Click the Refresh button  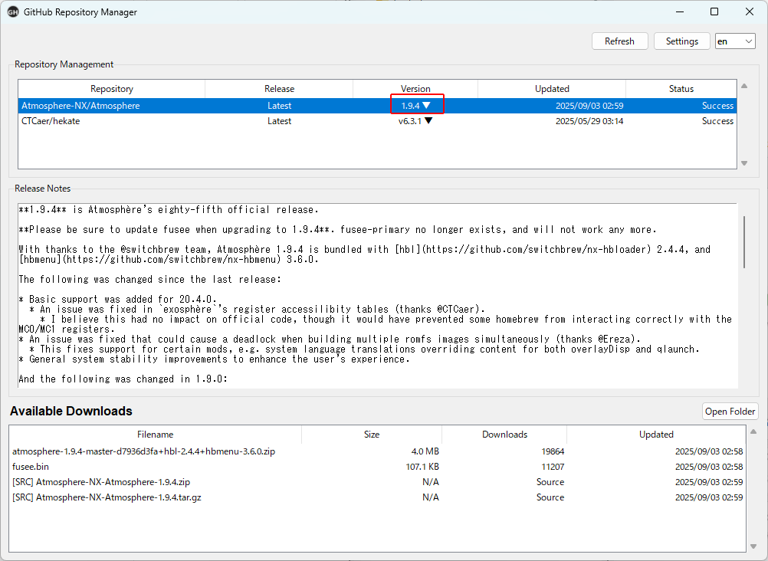click(x=619, y=41)
